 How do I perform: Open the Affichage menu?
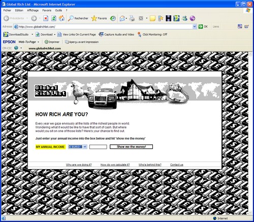click(33, 10)
